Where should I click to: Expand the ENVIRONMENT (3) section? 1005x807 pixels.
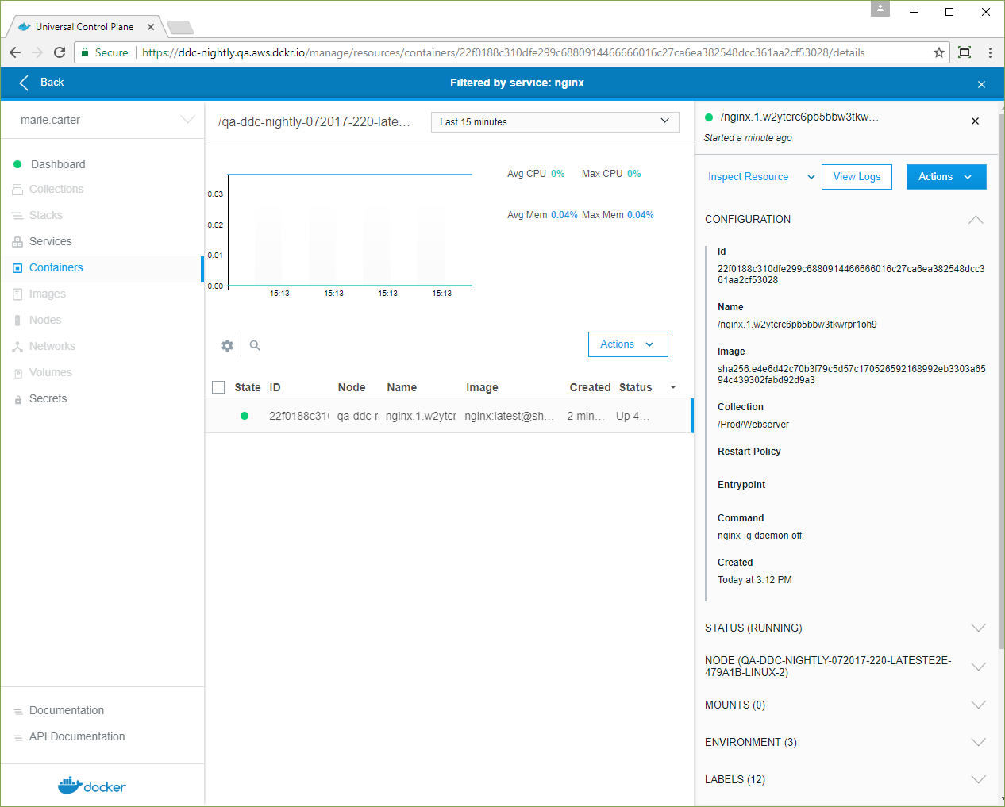tap(978, 742)
